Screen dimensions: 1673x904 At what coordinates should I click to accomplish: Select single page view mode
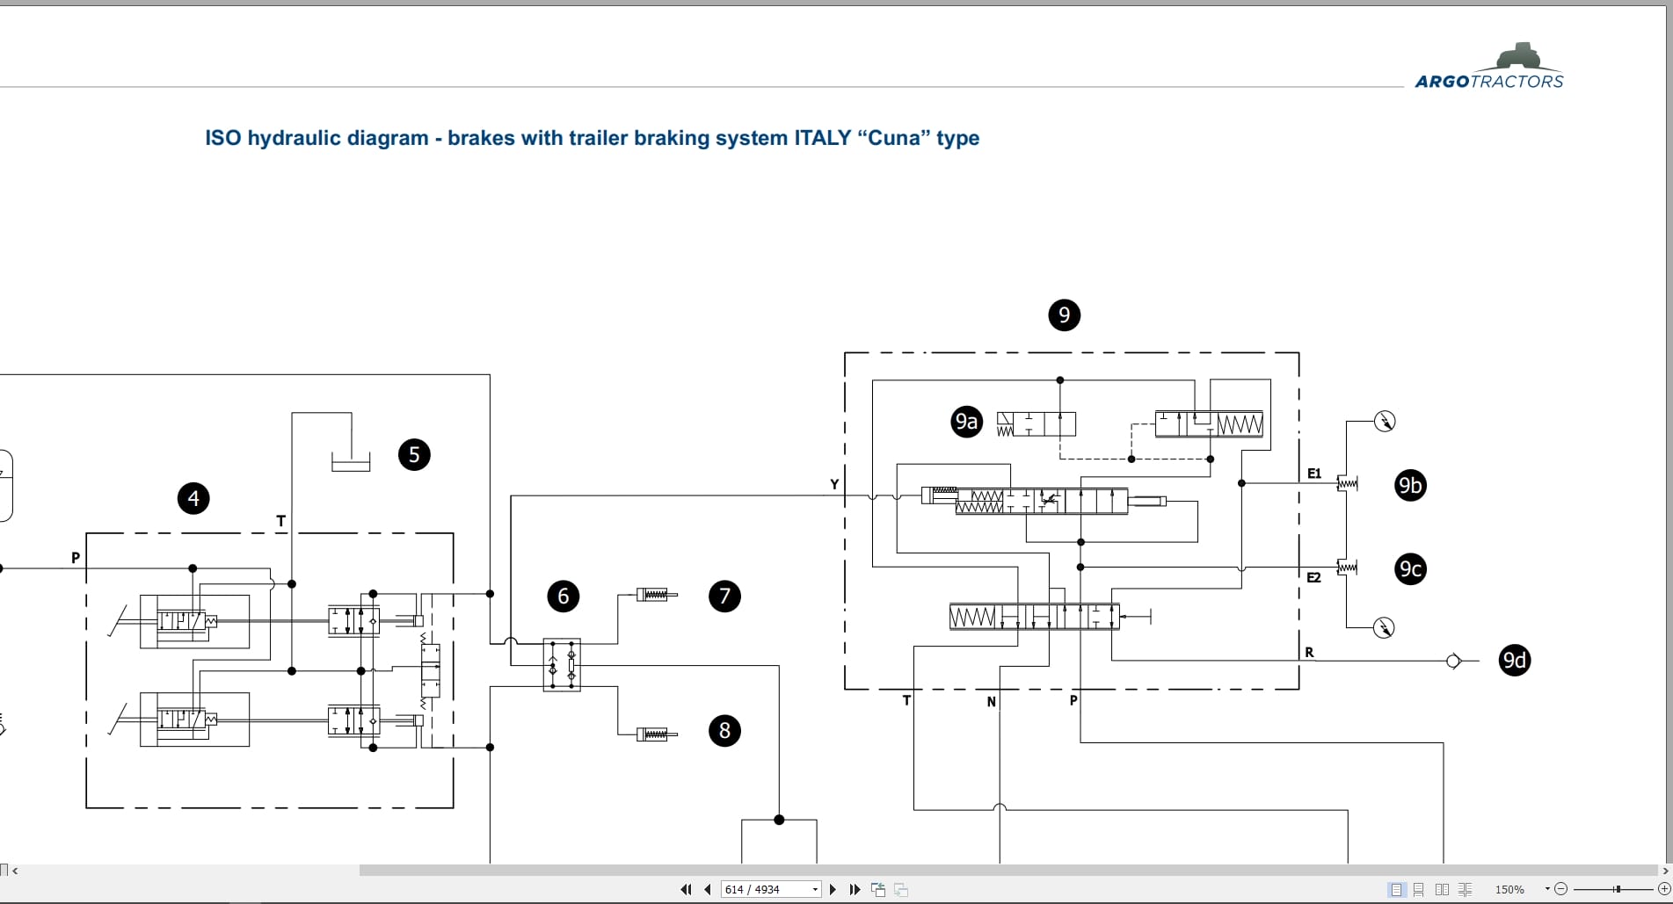tap(1396, 889)
